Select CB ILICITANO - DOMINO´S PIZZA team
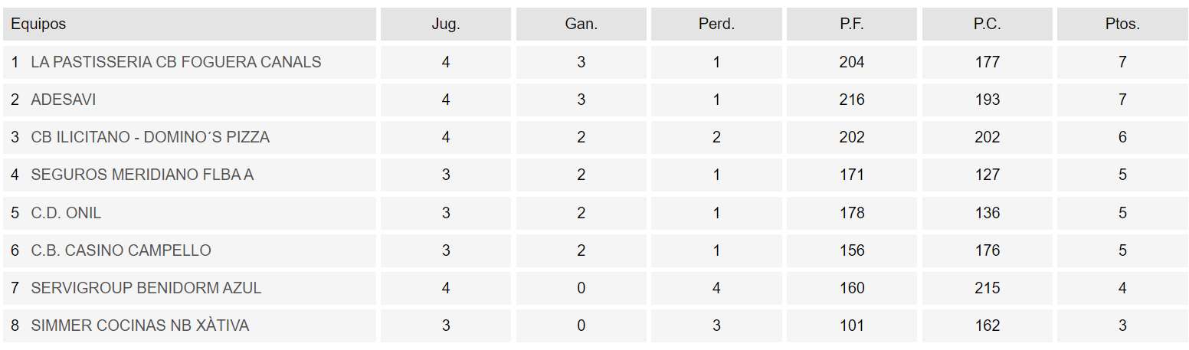This screenshot has width=1189, height=350. point(150,137)
